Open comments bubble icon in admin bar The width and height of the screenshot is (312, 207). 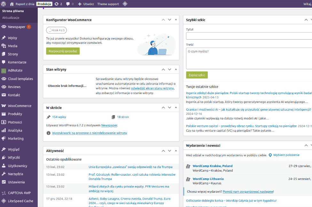pos(68,4)
